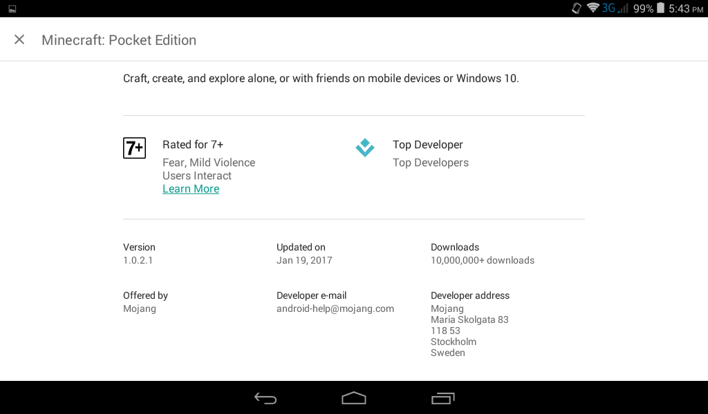Tap the screen rotation icon in status bar
The height and width of the screenshot is (414, 708).
(577, 8)
